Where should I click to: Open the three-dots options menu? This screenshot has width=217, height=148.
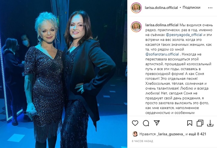[210, 8]
